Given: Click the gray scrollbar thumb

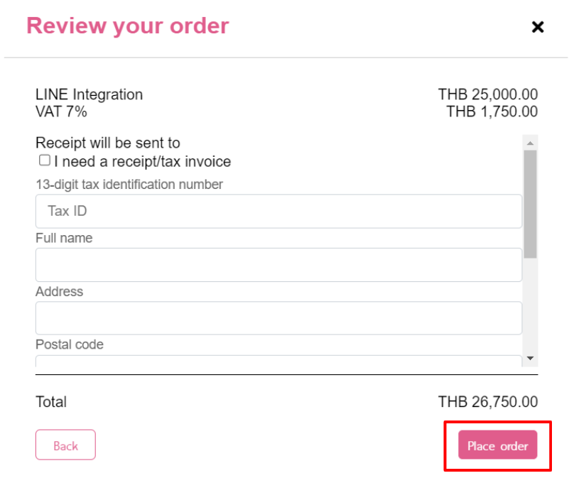Looking at the screenshot, I should pos(530,205).
